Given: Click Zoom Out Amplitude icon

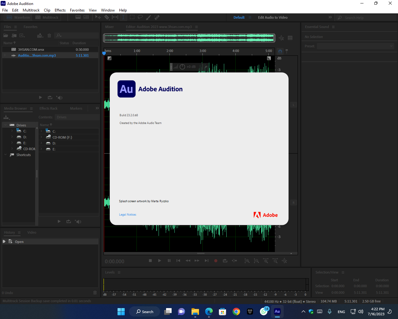Looking at the screenshot, I should pos(256,261).
